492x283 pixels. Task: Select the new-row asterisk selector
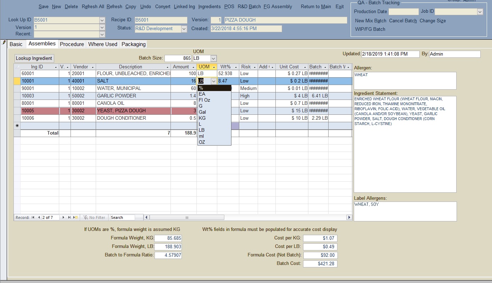click(x=17, y=126)
